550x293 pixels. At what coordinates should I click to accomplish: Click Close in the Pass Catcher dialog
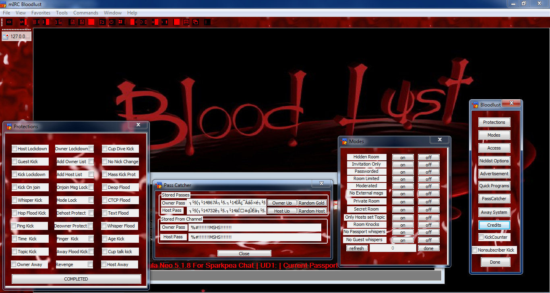coord(244,254)
